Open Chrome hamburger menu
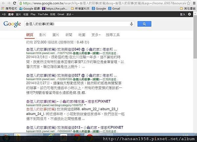197x142 pixels. 194,3
